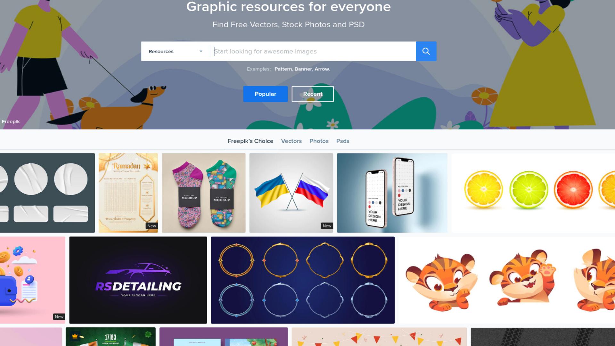Switch to Freepik's Choice tab
The image size is (615, 346).
pos(250,141)
